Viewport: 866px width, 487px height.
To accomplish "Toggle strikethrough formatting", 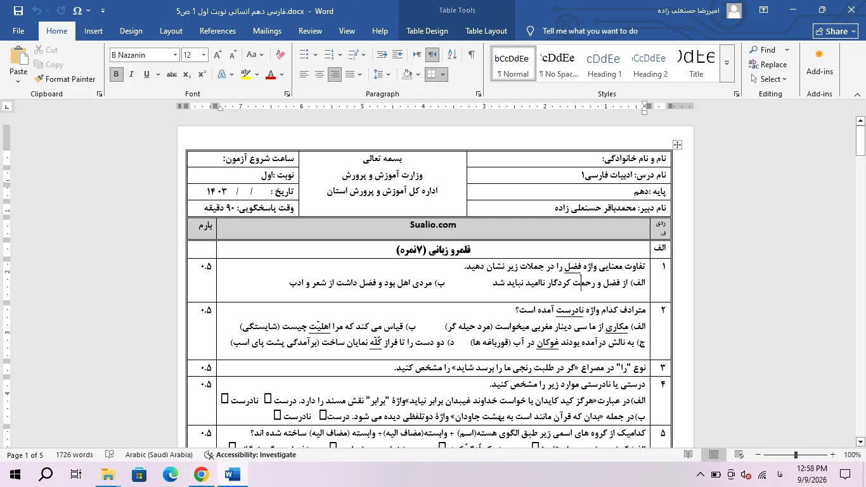I will pos(172,74).
